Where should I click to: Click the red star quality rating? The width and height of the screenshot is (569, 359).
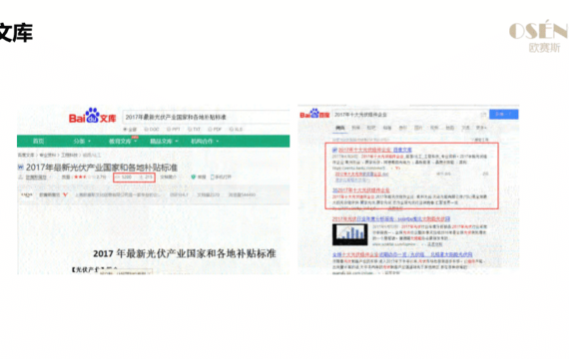pos(80,177)
